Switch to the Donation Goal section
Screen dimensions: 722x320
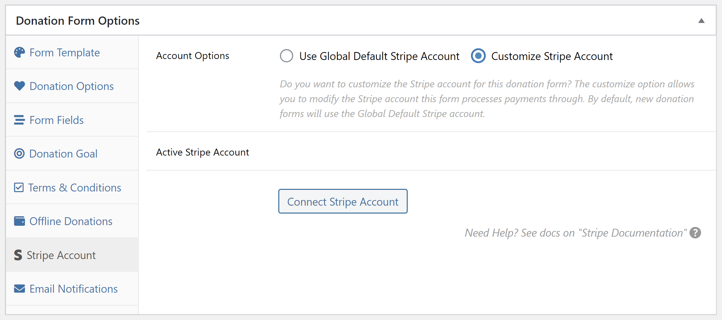pos(63,154)
